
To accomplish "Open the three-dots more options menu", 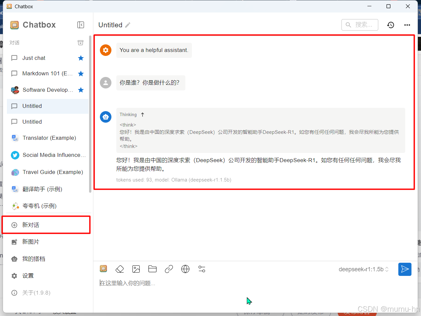I will (407, 25).
